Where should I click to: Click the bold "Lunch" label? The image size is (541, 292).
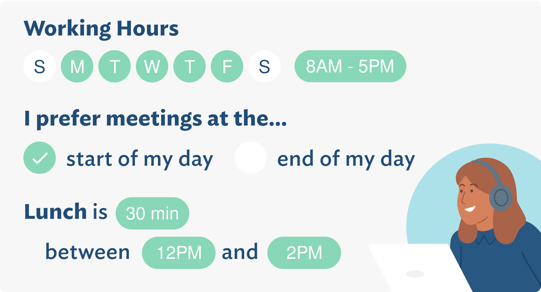(x=55, y=212)
